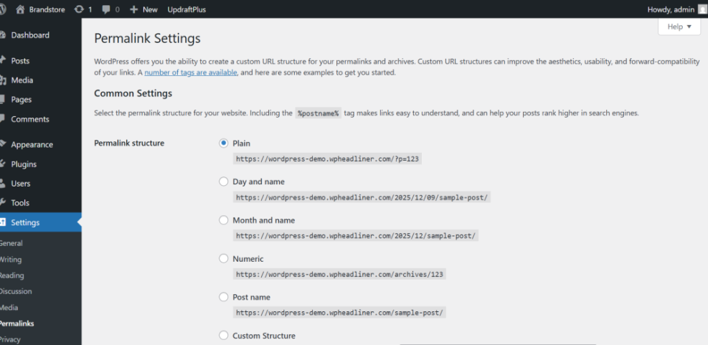This screenshot has height=345, width=708.
Task: Open the Dashboard menu item
Action: coord(30,35)
